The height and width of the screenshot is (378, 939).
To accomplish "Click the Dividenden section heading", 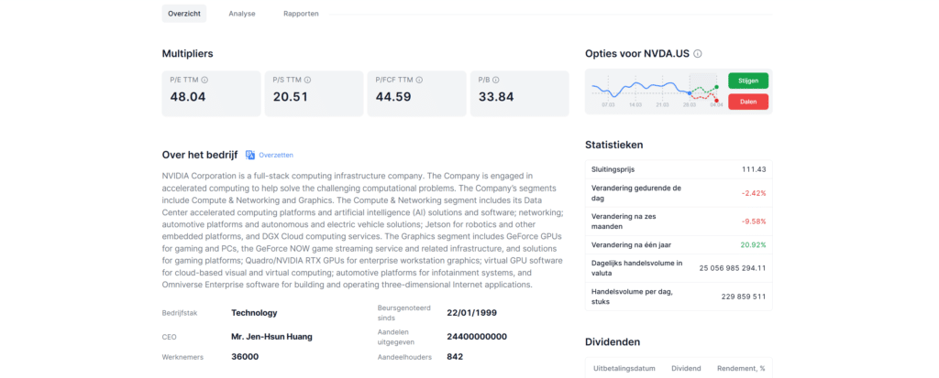I will 613,342.
